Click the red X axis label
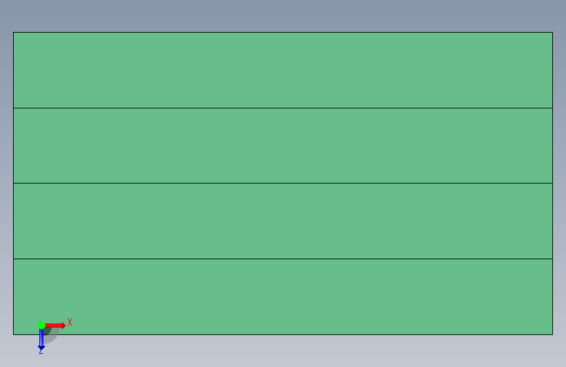The width and height of the screenshot is (566, 367). click(70, 322)
